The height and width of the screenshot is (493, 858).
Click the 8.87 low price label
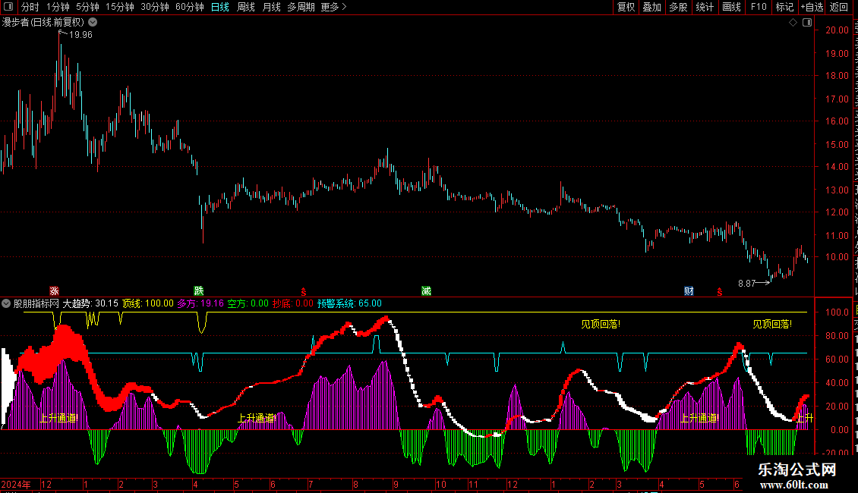click(x=746, y=283)
